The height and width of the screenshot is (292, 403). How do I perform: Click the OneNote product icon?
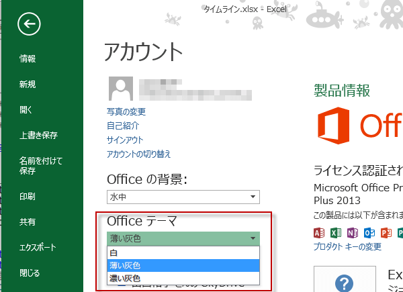click(353, 233)
